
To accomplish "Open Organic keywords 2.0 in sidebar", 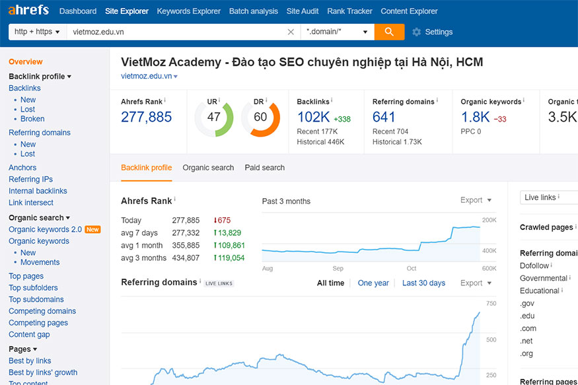I will tap(46, 230).
